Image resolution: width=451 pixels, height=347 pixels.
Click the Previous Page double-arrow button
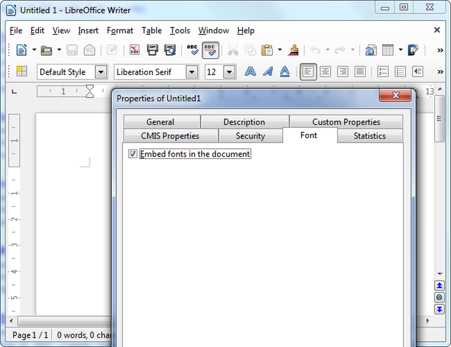(439, 286)
